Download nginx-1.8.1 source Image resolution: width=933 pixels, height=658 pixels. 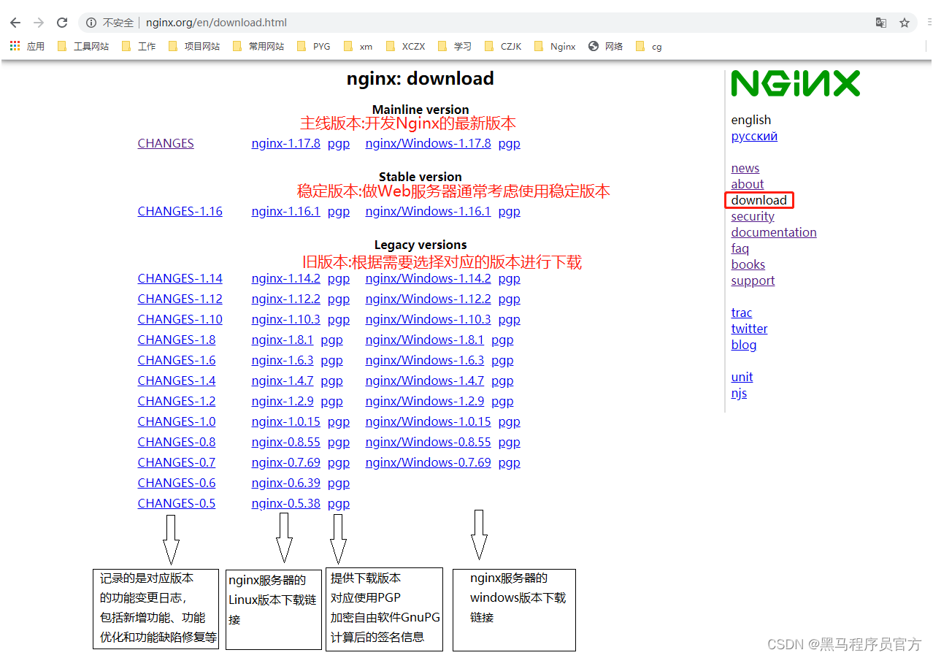coord(283,340)
